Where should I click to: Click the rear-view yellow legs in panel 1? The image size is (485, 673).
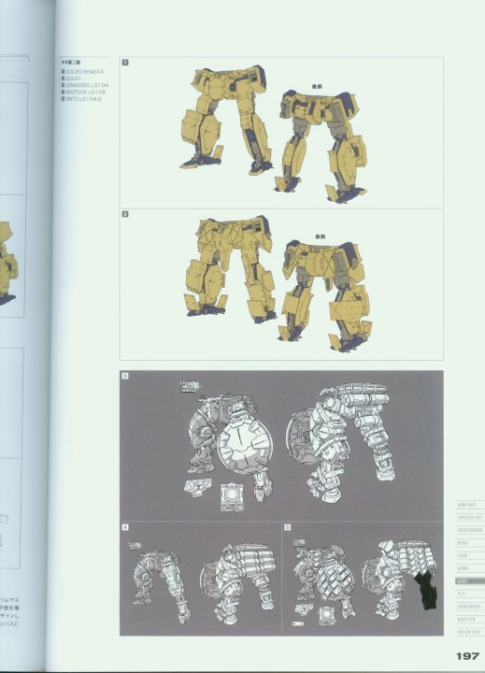click(x=321, y=147)
